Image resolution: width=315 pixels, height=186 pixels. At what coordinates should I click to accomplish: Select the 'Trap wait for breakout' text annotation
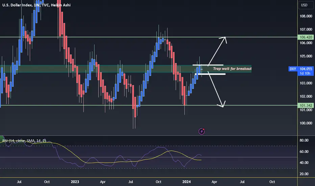(x=232, y=69)
